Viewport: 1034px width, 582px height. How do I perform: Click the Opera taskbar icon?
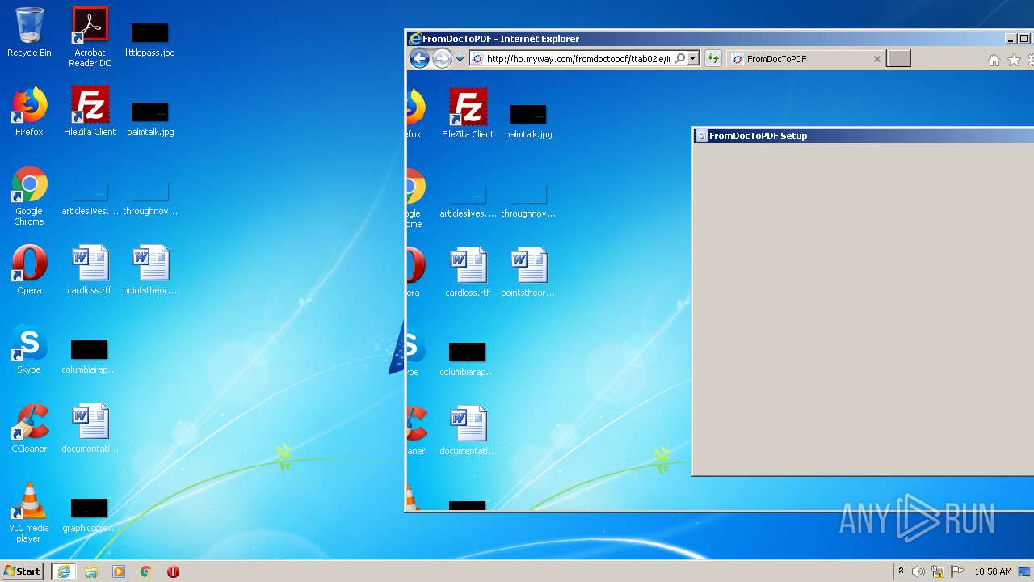click(x=173, y=571)
